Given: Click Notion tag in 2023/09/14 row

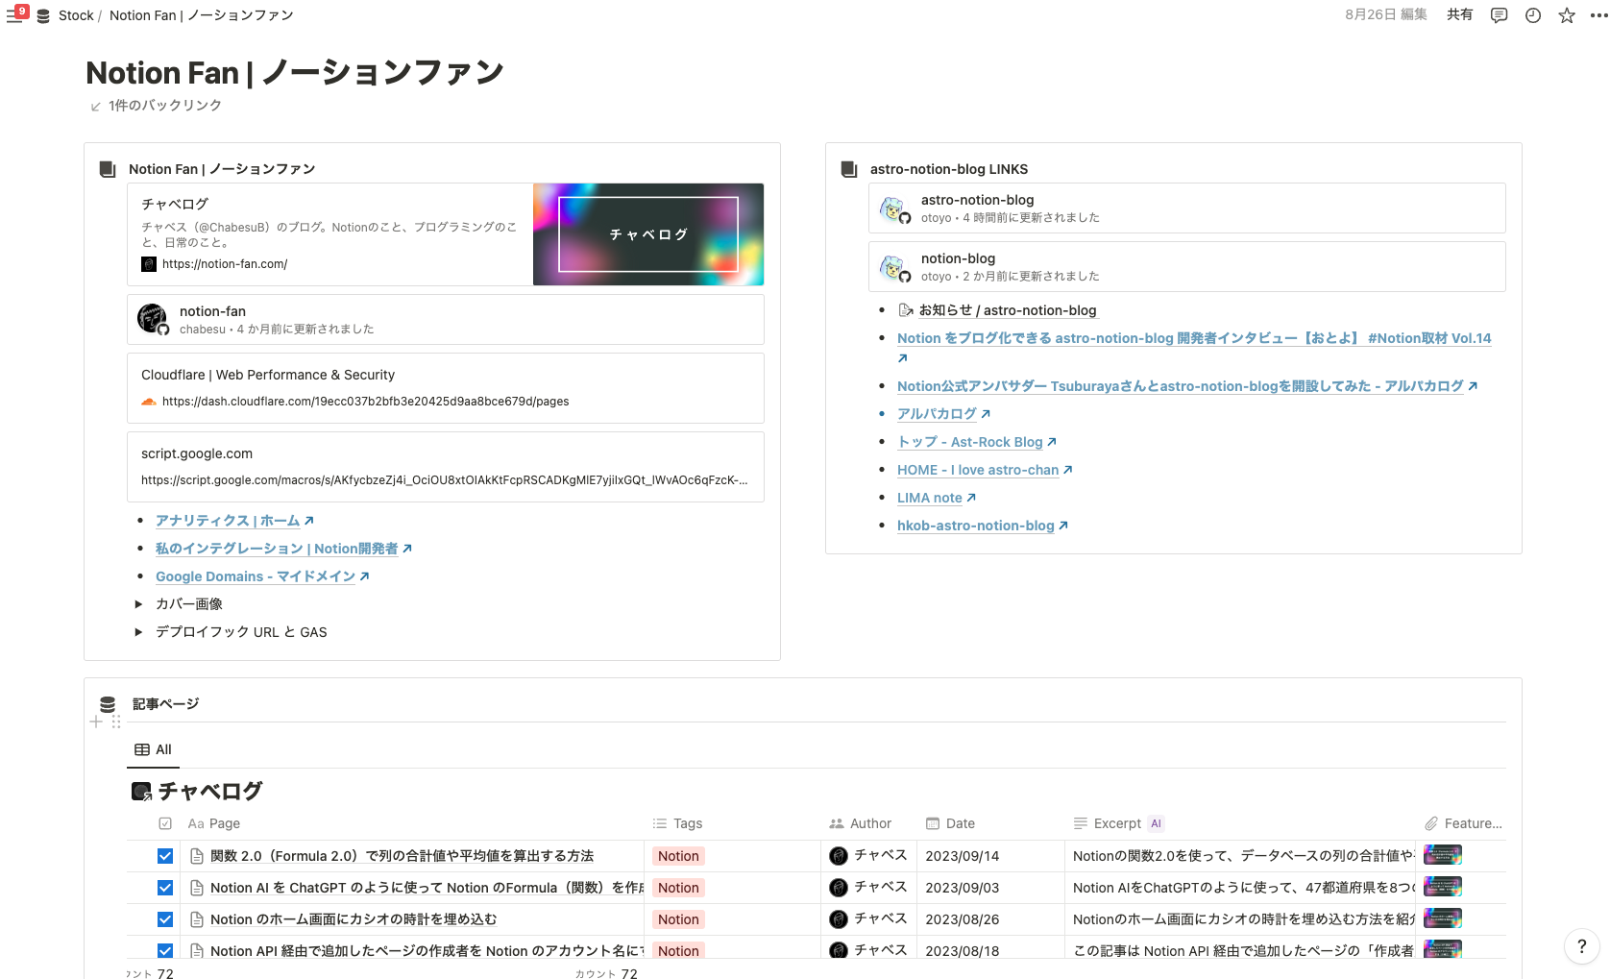Looking at the screenshot, I should click(678, 856).
